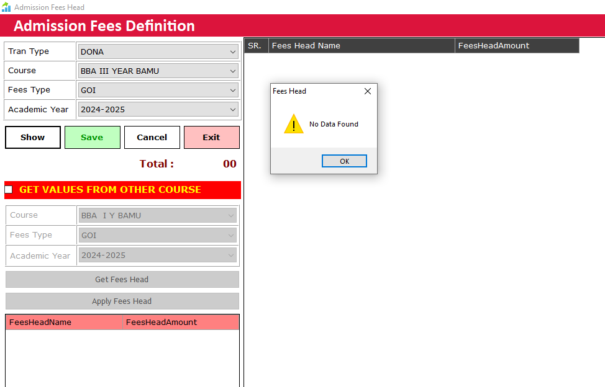The height and width of the screenshot is (387, 605).
Task: Click the green Save button
Action: pos(92,138)
